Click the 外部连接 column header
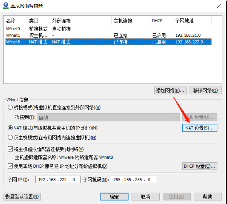The height and width of the screenshot is (204, 227). coord(81,21)
